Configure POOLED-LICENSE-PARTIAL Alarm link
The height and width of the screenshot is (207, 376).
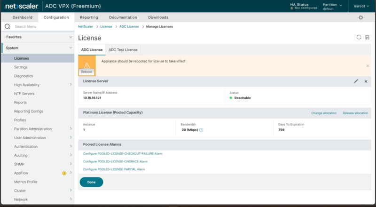(114, 169)
